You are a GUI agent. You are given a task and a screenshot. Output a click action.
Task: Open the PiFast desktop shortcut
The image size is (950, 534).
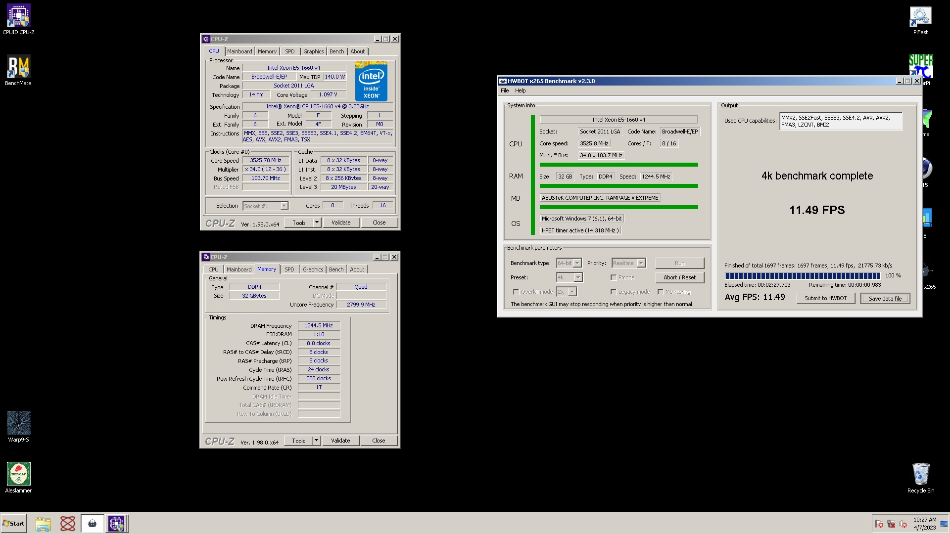point(920,20)
